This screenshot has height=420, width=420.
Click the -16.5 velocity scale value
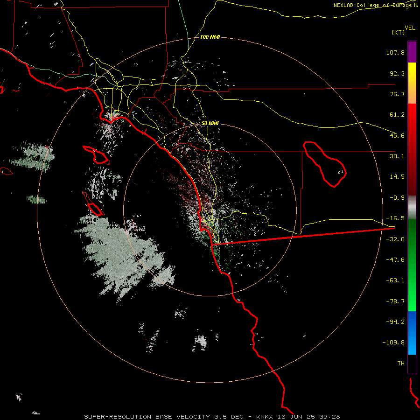[395, 218]
